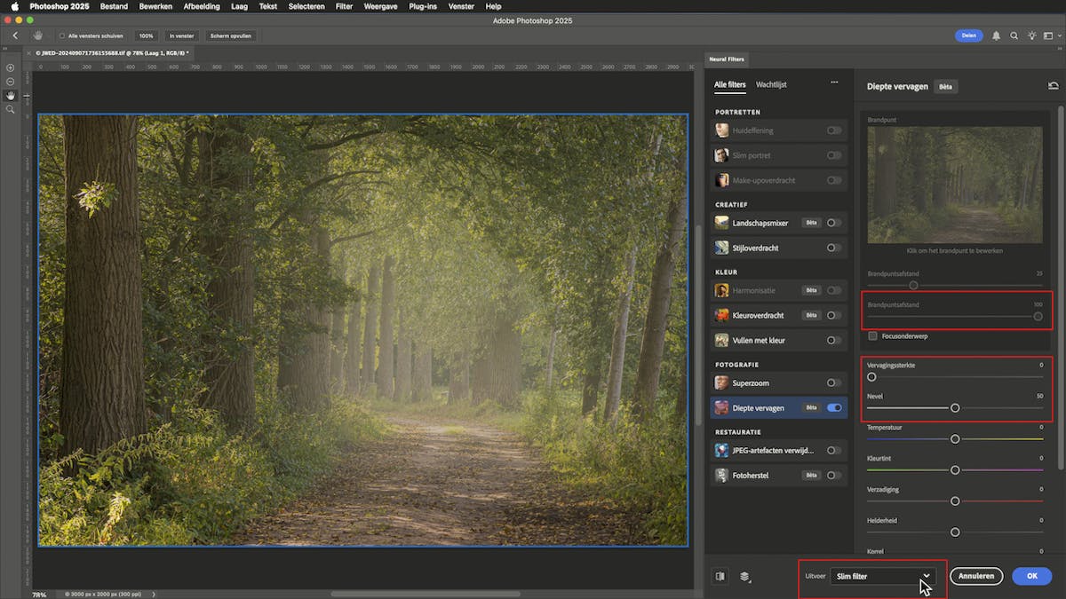The image size is (1066, 599).
Task: Open the search magnifier in the top bar
Action: (x=1014, y=35)
